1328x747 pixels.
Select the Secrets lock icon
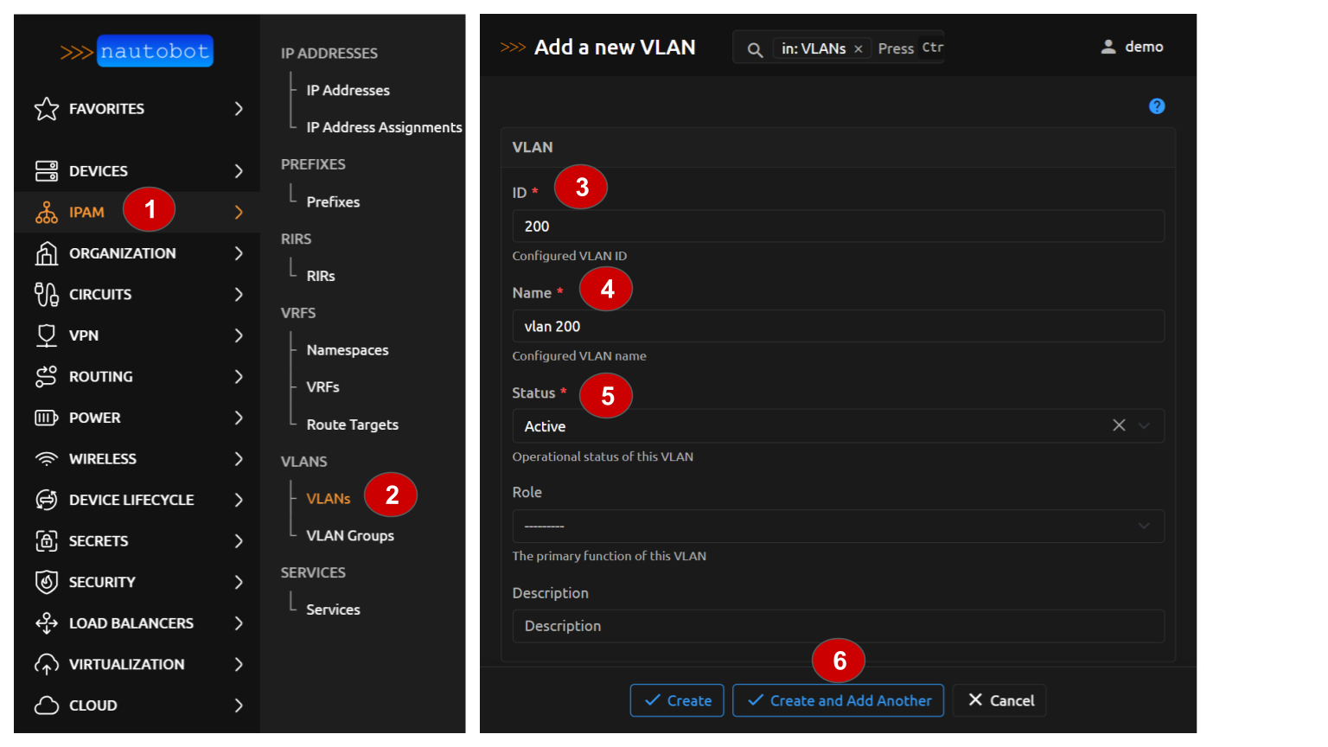pyautogui.click(x=47, y=541)
